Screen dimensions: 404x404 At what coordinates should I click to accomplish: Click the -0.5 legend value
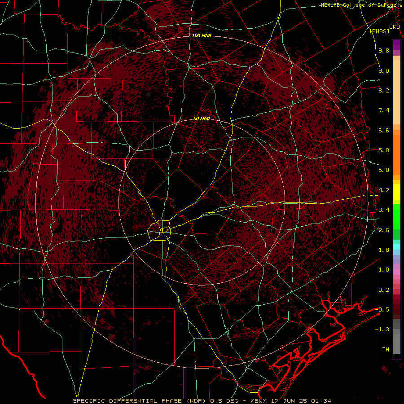click(x=382, y=310)
